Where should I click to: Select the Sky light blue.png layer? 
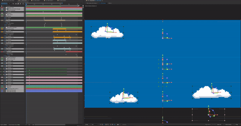(x=15, y=92)
